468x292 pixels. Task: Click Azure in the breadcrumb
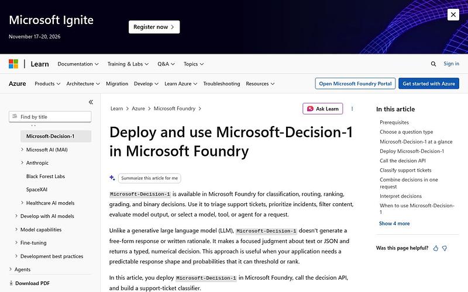(x=138, y=109)
